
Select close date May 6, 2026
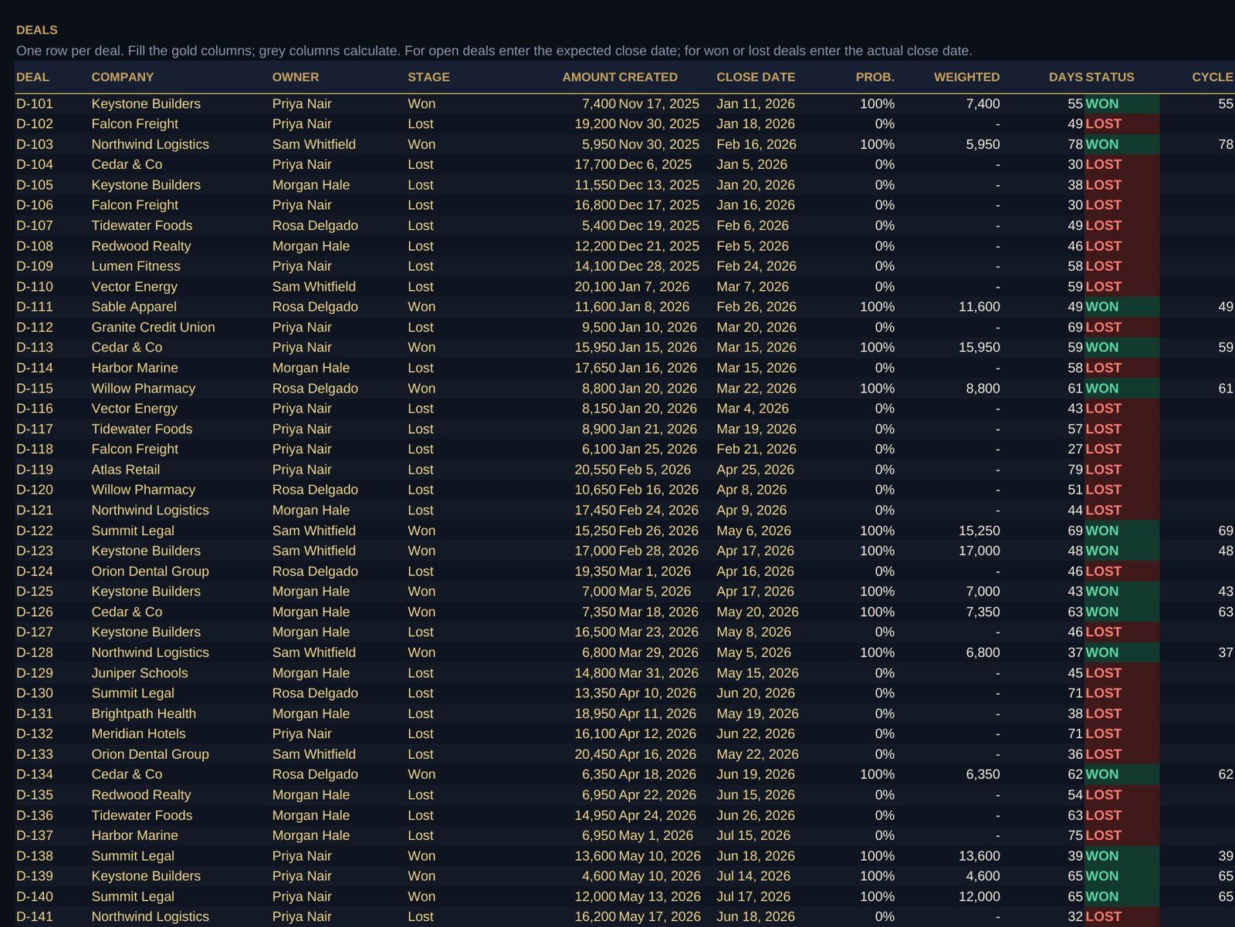coord(753,531)
